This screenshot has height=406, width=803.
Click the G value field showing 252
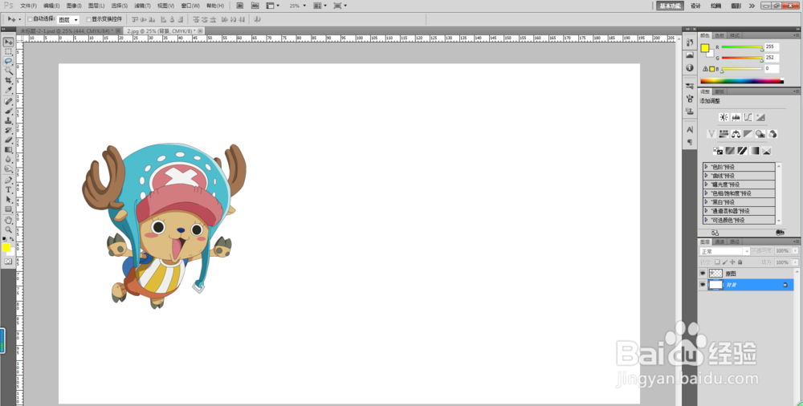772,57
